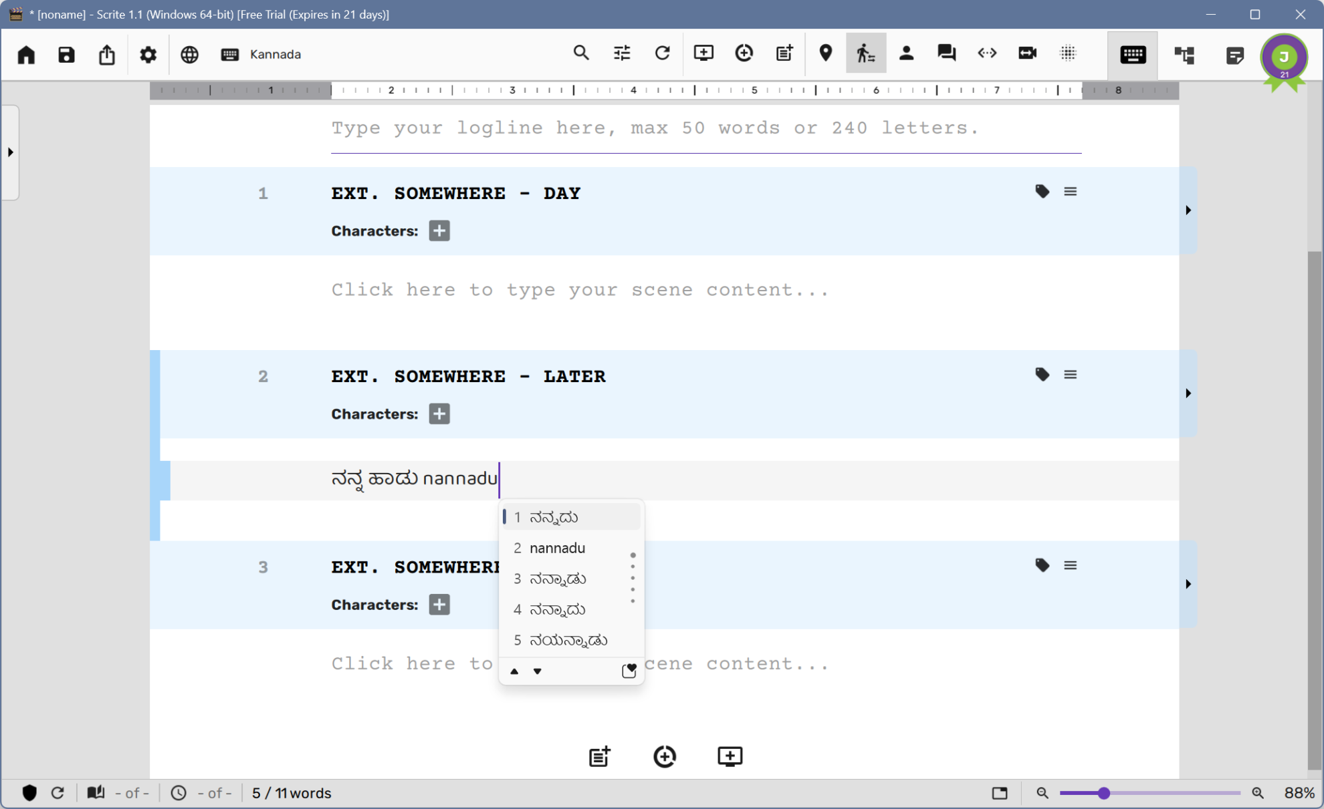Open the settings gear
1324x809 pixels.
pos(148,54)
